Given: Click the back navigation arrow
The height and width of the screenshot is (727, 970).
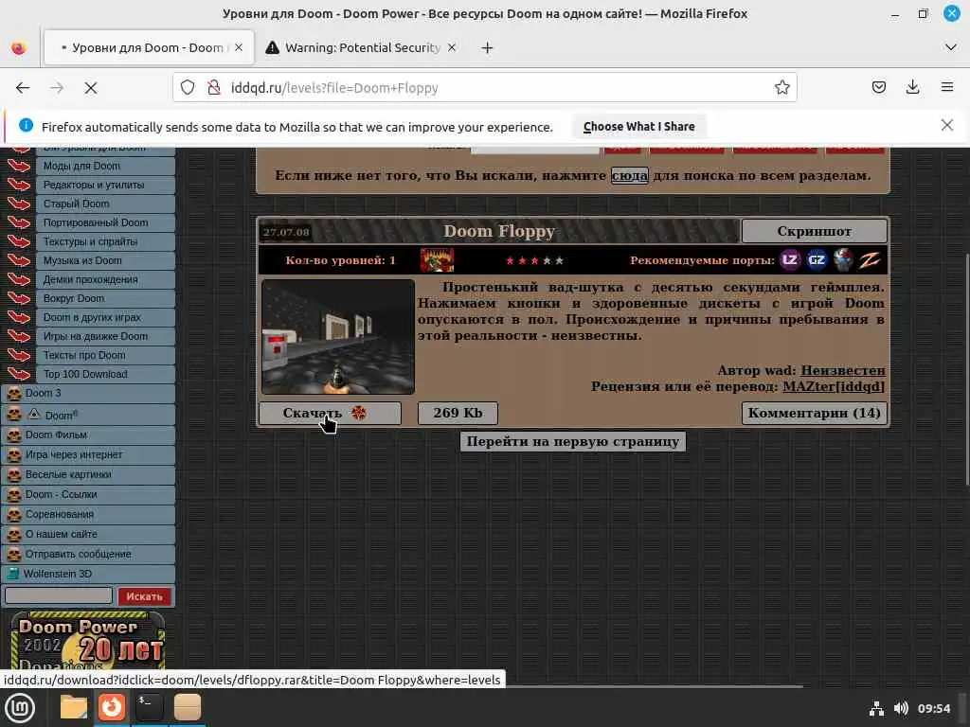Looking at the screenshot, I should pyautogui.click(x=23, y=88).
